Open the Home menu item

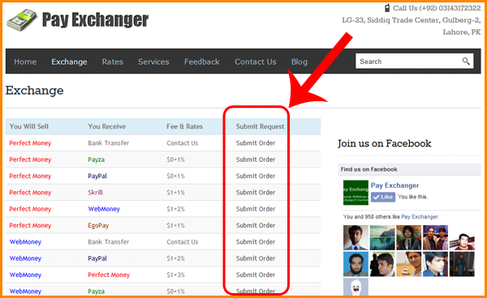pyautogui.click(x=25, y=62)
